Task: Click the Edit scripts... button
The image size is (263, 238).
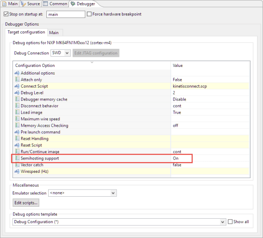Action: tap(26, 203)
